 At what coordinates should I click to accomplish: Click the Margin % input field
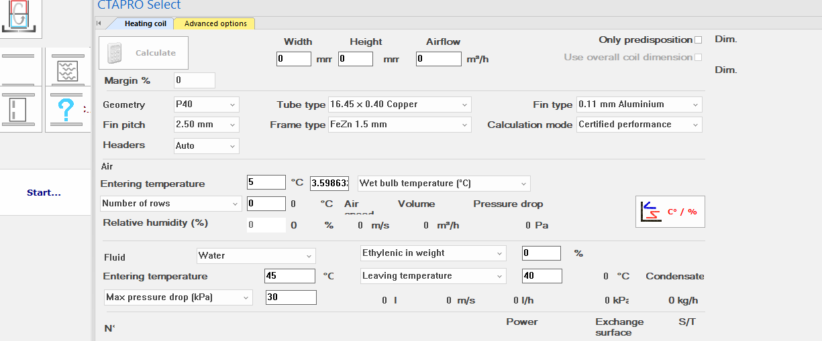tap(195, 80)
